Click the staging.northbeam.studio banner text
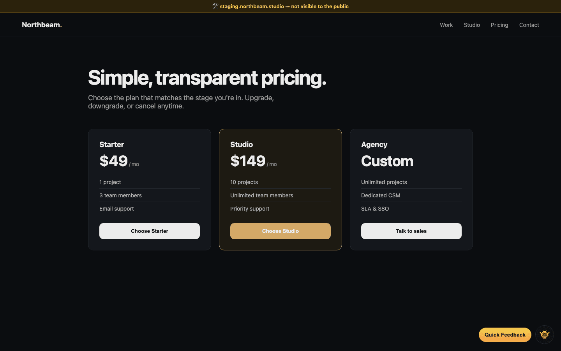This screenshot has height=351, width=561. pos(284,6)
